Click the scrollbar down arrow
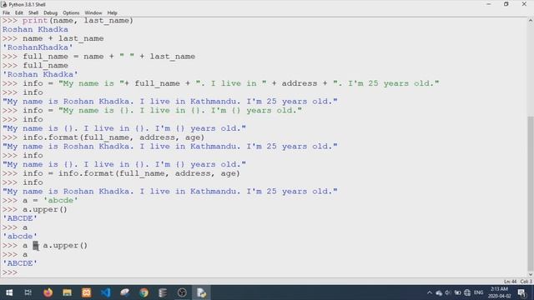The width and height of the screenshot is (534, 300). [x=531, y=274]
